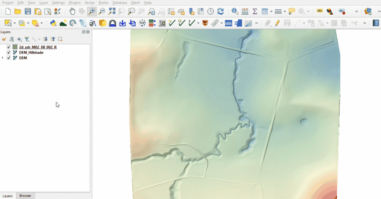Click the Save Project icon
The width and height of the screenshot is (381, 199).
(x=28, y=11)
